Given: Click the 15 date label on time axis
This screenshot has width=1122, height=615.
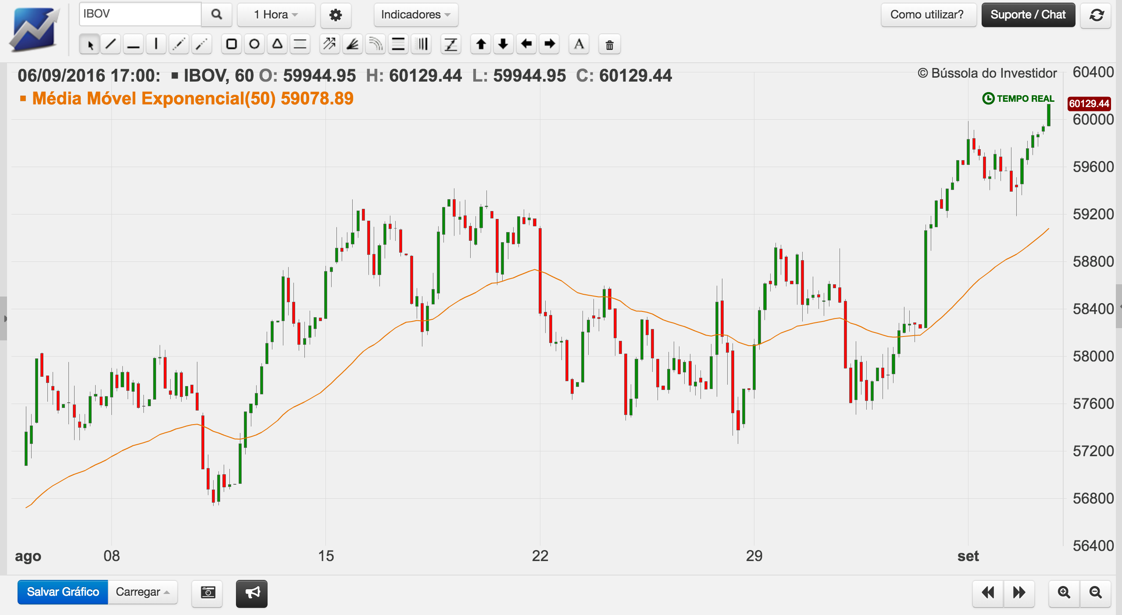Looking at the screenshot, I should click(326, 556).
